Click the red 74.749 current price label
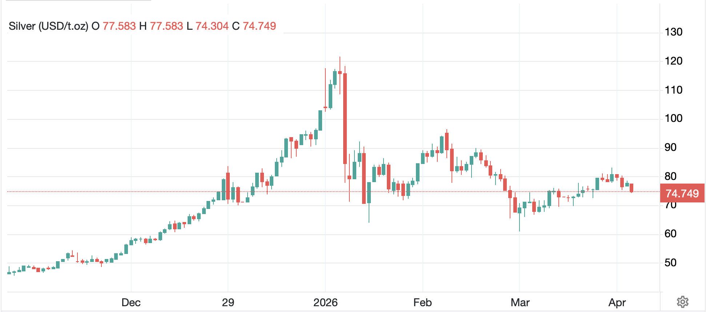This screenshot has height=312, width=706. point(682,193)
